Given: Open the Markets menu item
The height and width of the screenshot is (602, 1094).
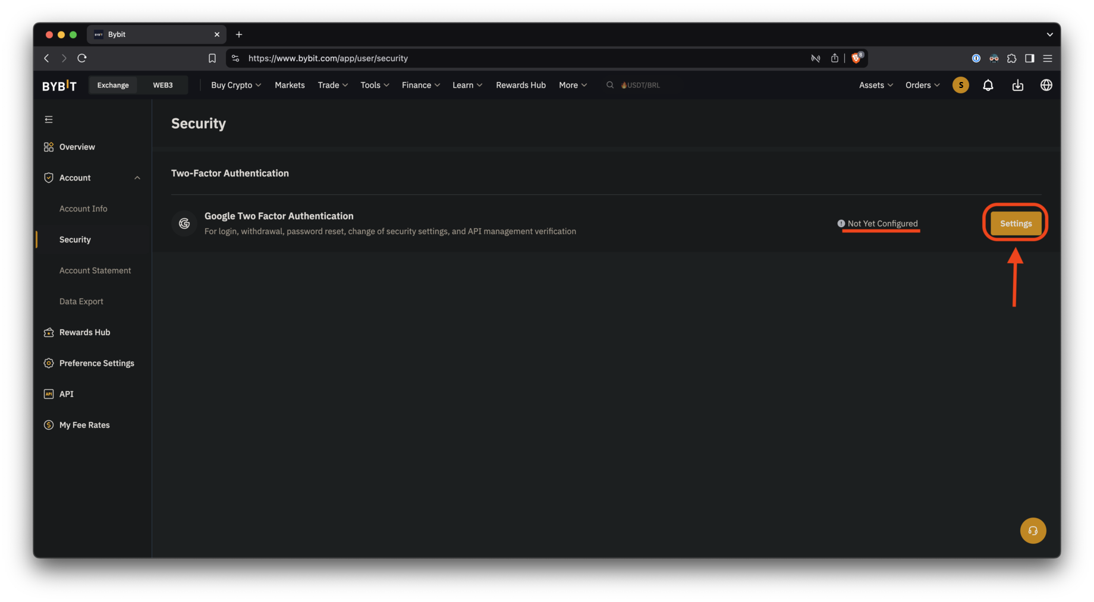Looking at the screenshot, I should pyautogui.click(x=290, y=85).
